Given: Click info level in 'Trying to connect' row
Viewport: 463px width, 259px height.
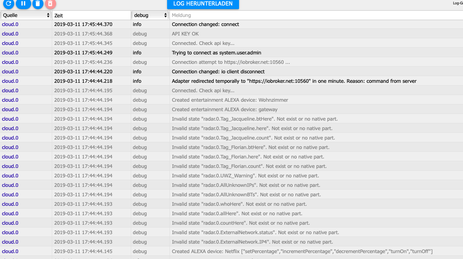Looking at the screenshot, I should pos(137,53).
